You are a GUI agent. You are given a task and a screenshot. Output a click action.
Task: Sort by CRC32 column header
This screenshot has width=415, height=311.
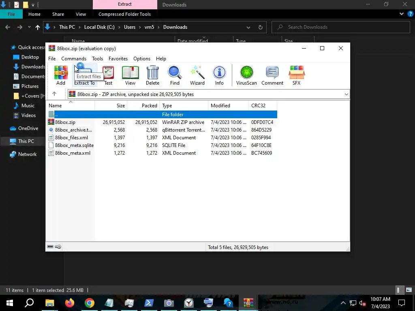(263, 105)
